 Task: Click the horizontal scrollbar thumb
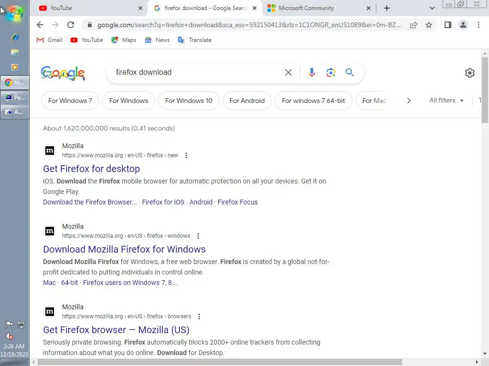pyautogui.click(x=220, y=362)
